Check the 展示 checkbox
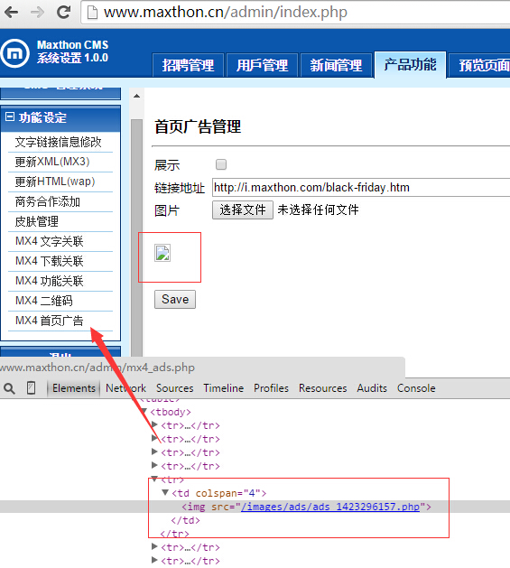This screenshot has width=510, height=568. tap(221, 164)
